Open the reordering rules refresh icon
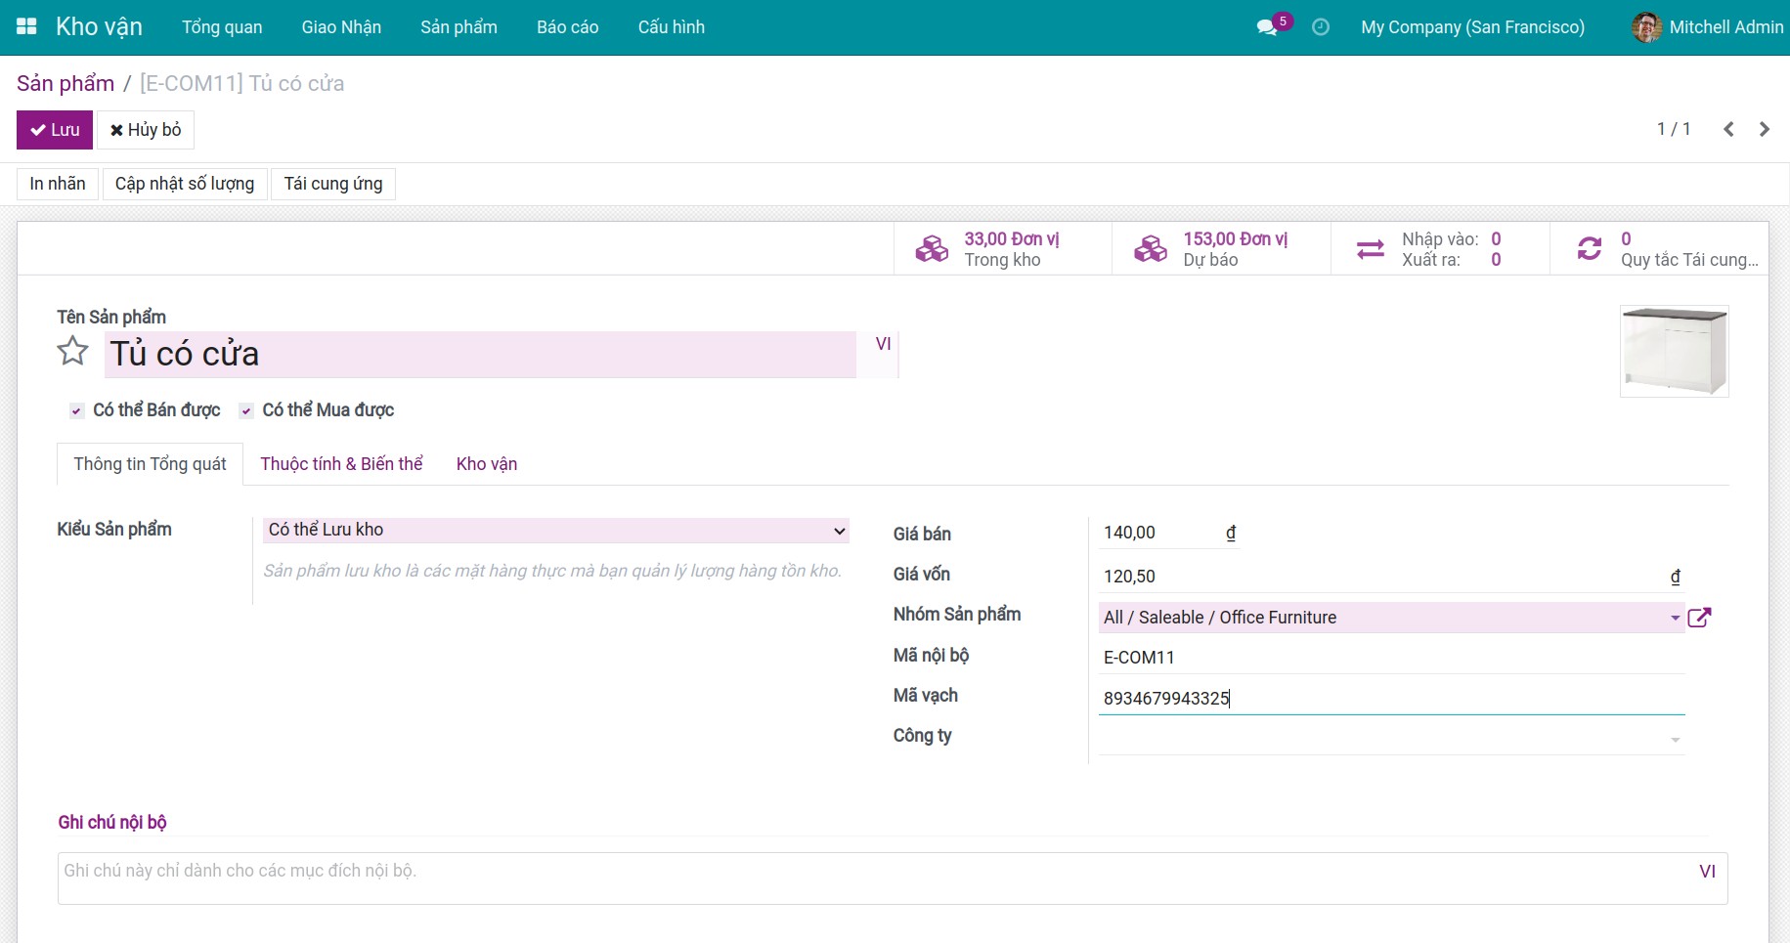The image size is (1790, 943). [1590, 249]
